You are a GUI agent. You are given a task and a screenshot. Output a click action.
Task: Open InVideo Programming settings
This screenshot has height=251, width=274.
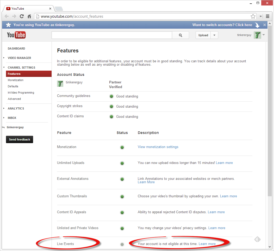(x=21, y=93)
